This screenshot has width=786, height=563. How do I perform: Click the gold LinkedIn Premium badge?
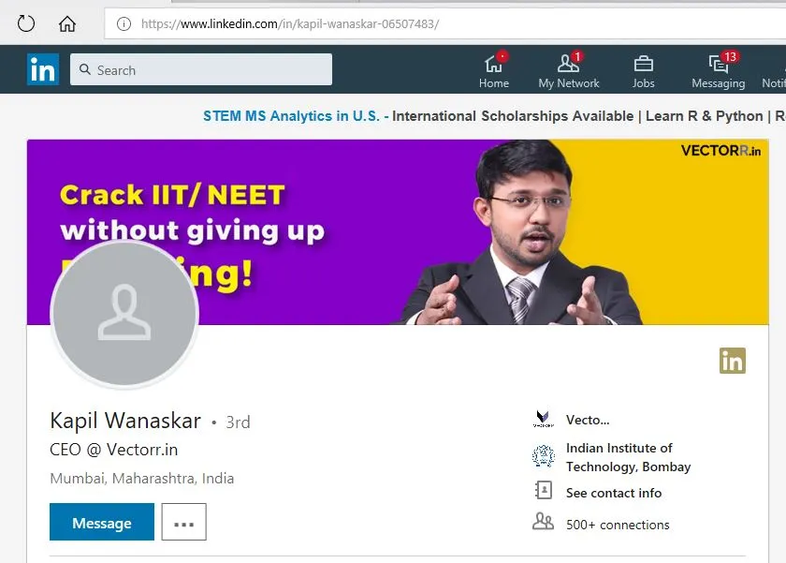click(733, 361)
